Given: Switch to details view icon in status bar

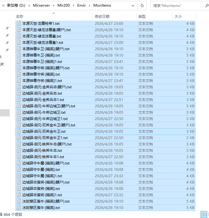Looking at the screenshot, I should 204,214.
